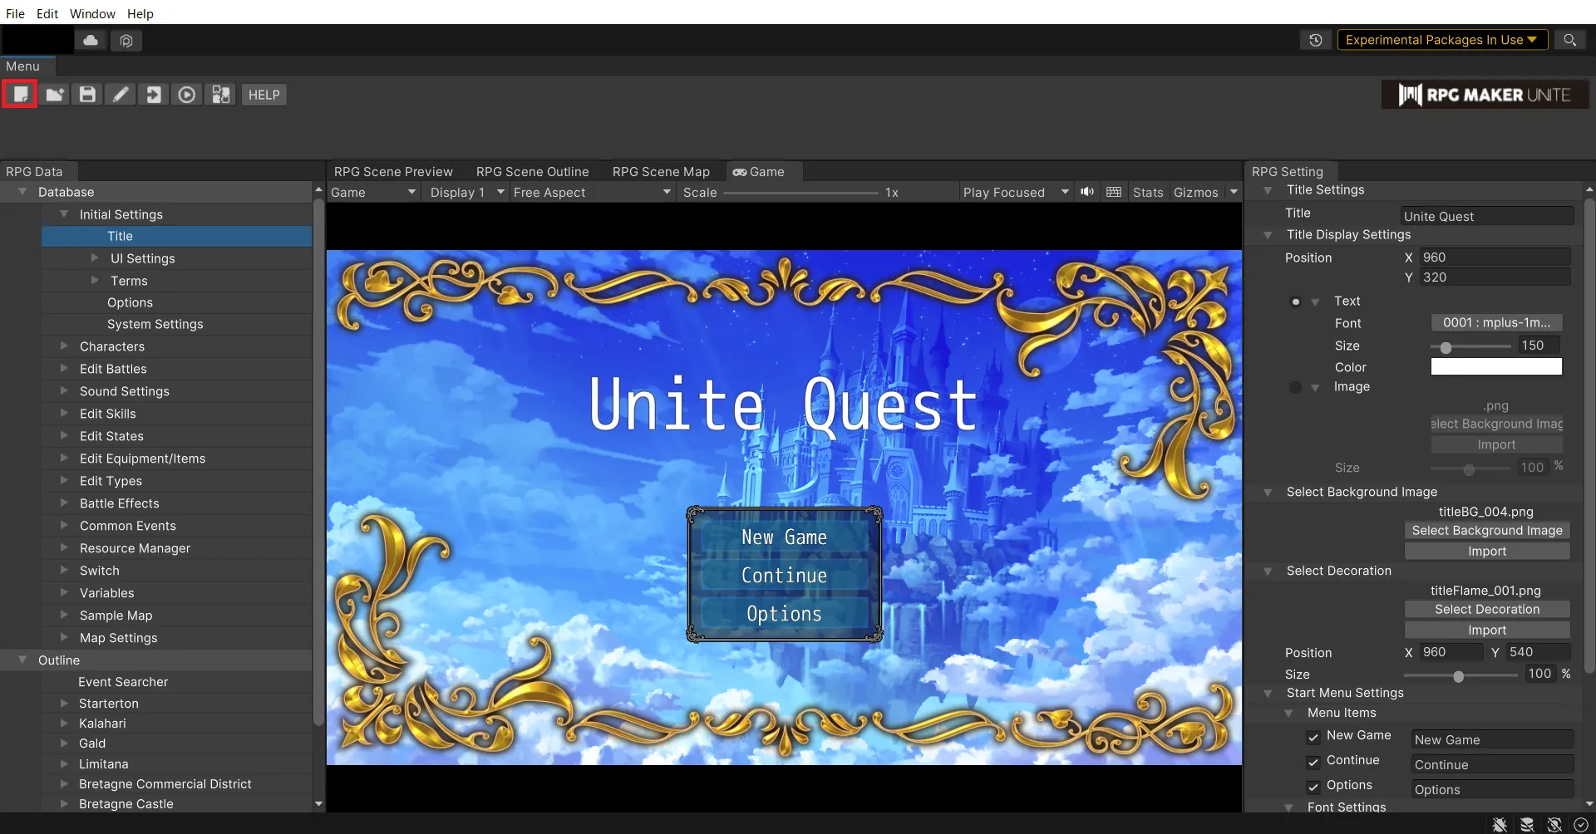Image resolution: width=1596 pixels, height=834 pixels.
Task: Click the save floppy disk icon
Action: [x=87, y=95]
